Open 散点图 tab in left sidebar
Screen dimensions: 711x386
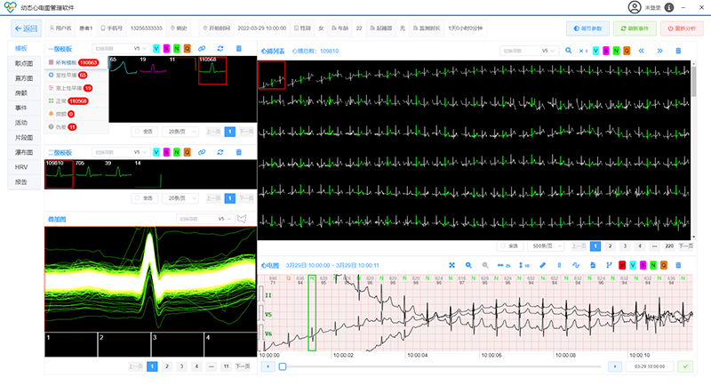(21, 63)
